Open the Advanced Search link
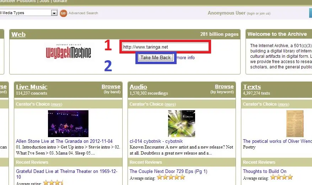Screen dimensions: 312x185 [83, 13]
